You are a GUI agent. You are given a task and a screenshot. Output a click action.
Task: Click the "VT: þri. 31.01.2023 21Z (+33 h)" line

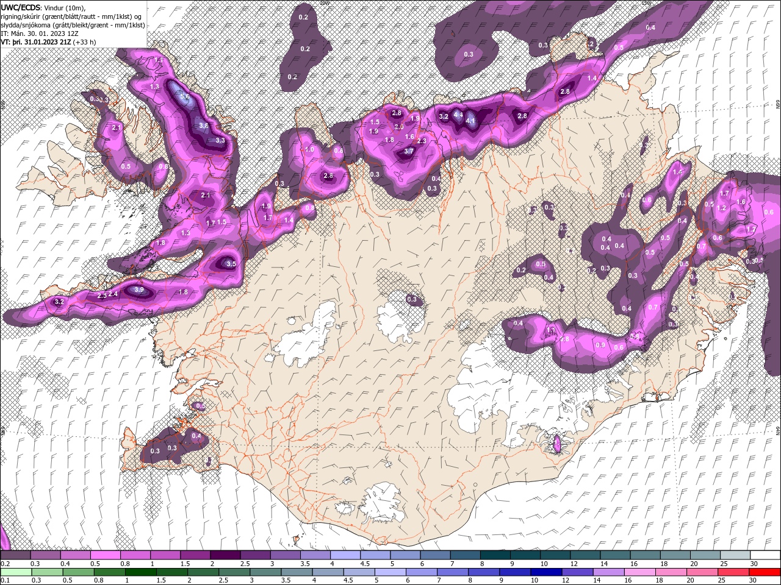tap(48, 42)
